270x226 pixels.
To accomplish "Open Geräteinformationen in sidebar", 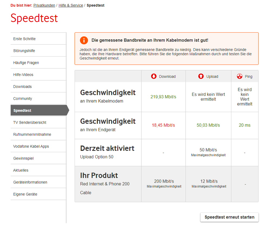I will [30, 182].
